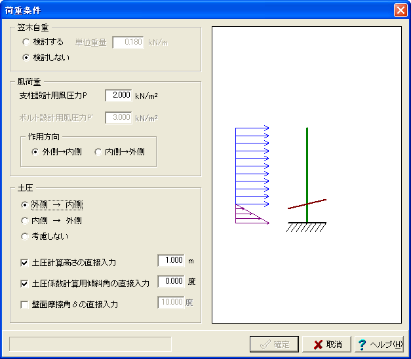
Task: Click the ボルト設計用風圧力P' input field
Action: click(119, 117)
